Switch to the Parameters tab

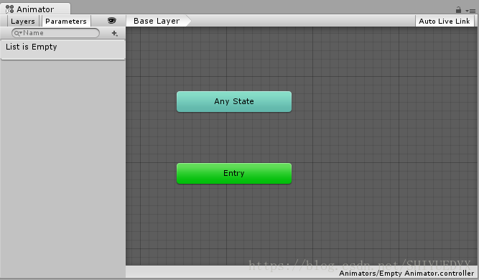[66, 21]
